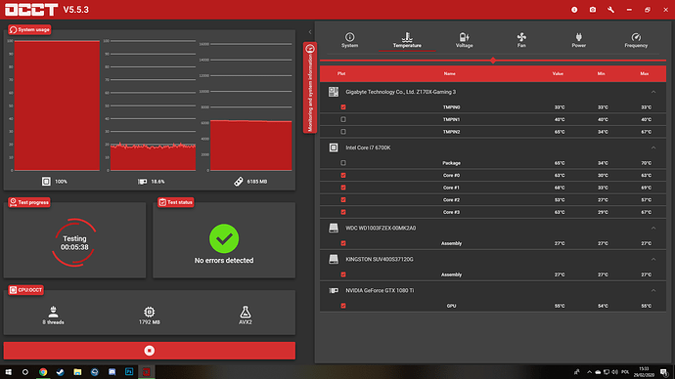
Task: Click the screenshot camera icon in title bar
Action: (593, 10)
